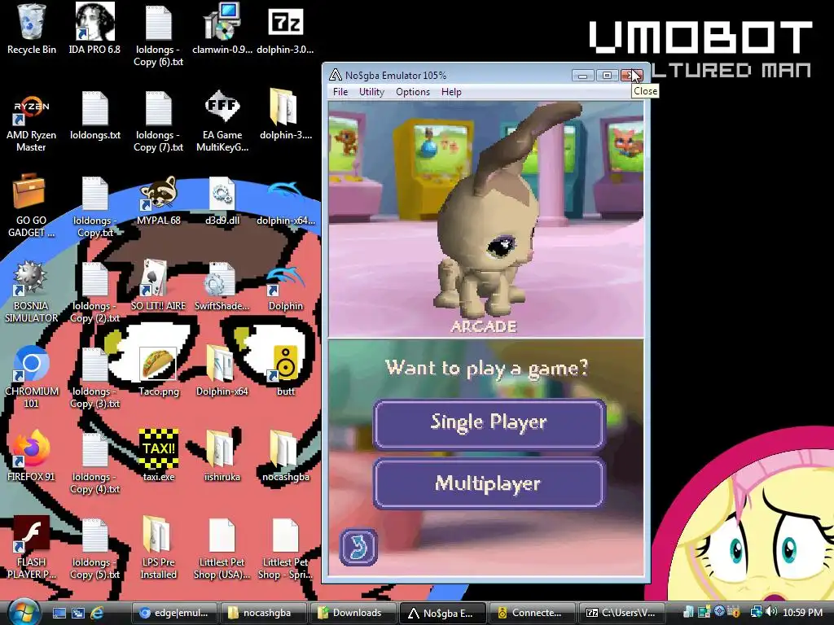Select the dolphin-3.0 7z archive
Screen dimensions: 834x625
point(285,30)
